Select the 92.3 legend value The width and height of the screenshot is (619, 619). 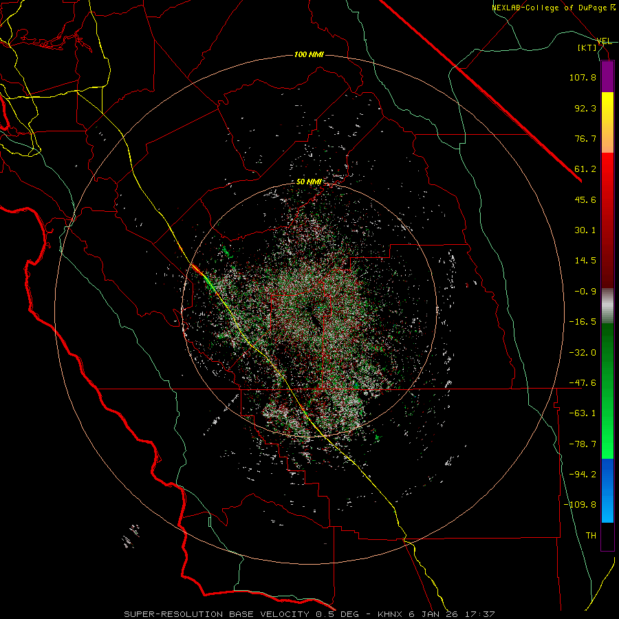coord(585,108)
